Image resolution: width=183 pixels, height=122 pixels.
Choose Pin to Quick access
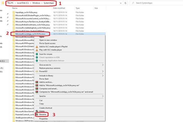(47, 43)
